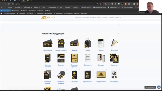Reload the page in the browser toolbar
The image size is (162, 91).
pyautogui.click(x=9, y=4)
